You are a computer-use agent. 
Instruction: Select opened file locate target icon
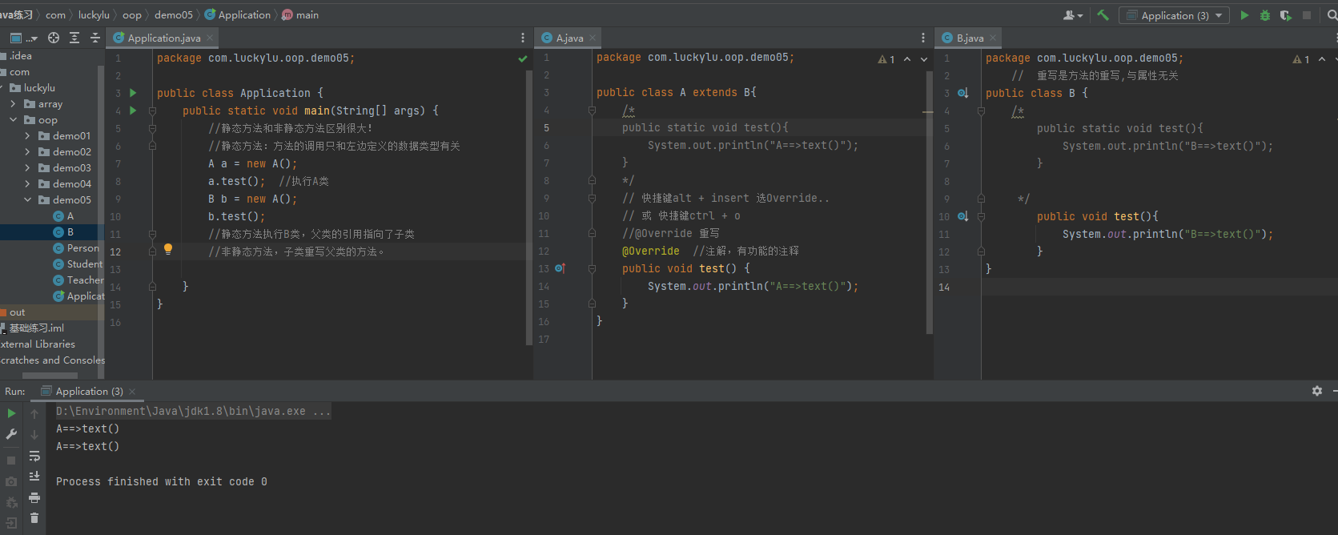coord(54,38)
